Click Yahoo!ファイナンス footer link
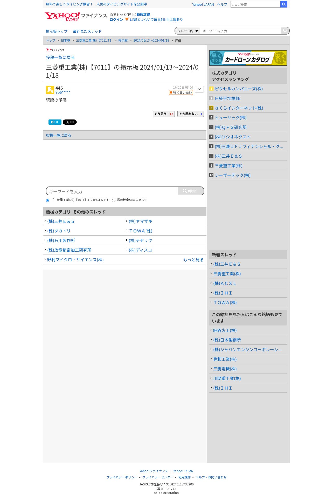This screenshot has width=333, height=494. (x=154, y=471)
